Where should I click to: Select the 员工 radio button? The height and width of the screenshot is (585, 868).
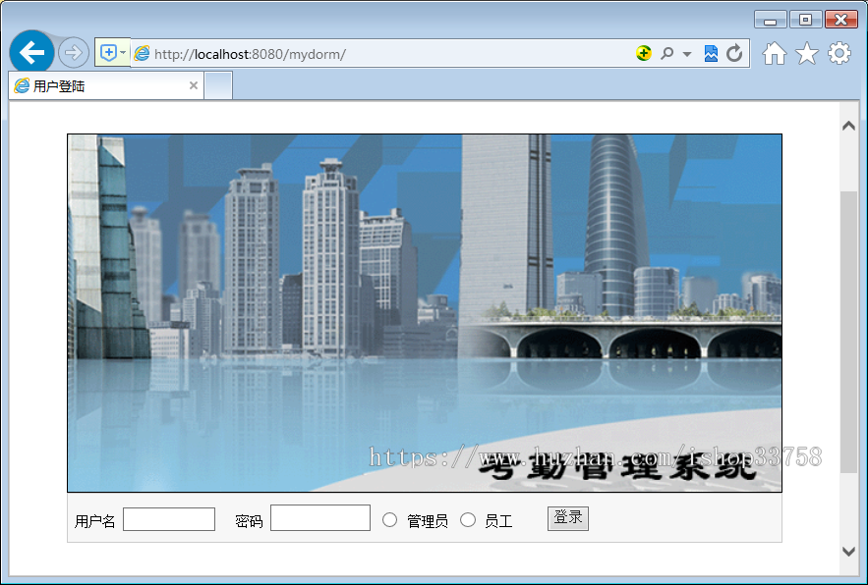point(468,519)
